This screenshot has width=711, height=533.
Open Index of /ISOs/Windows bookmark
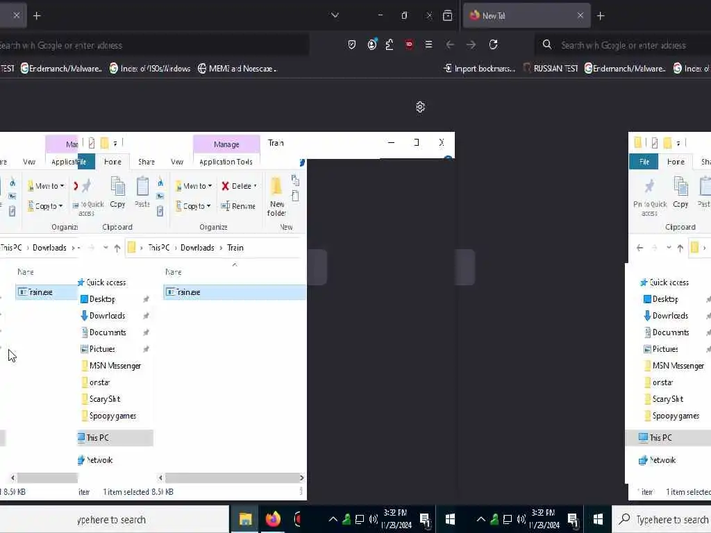pos(150,69)
